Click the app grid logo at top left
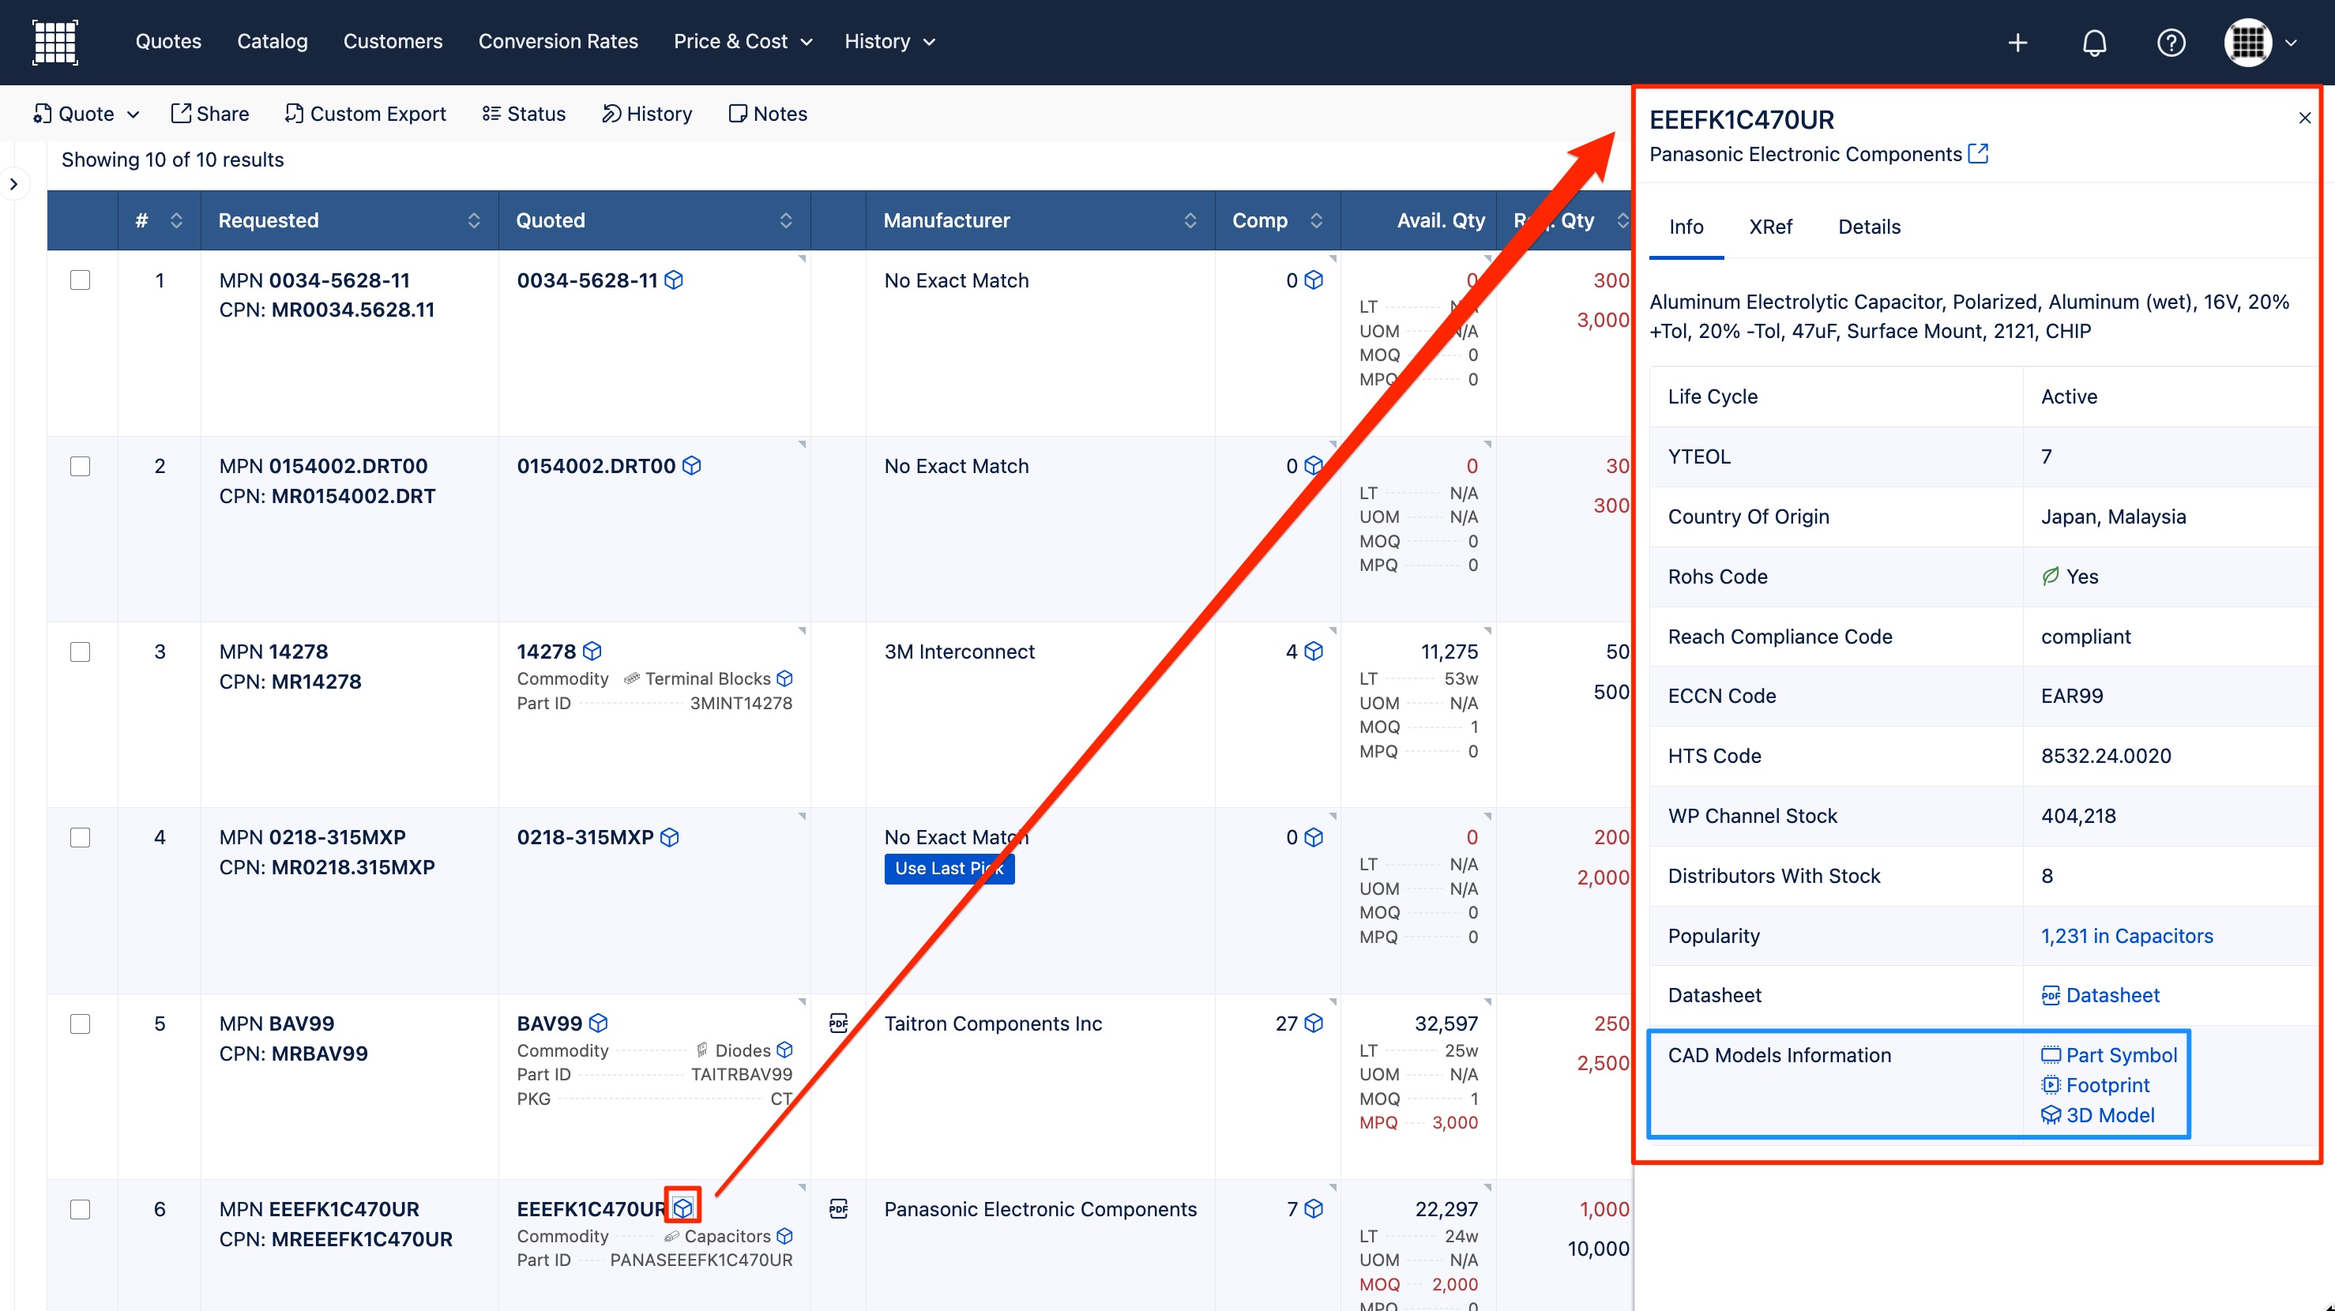Viewport: 2335px width, 1311px height. tap(55, 42)
